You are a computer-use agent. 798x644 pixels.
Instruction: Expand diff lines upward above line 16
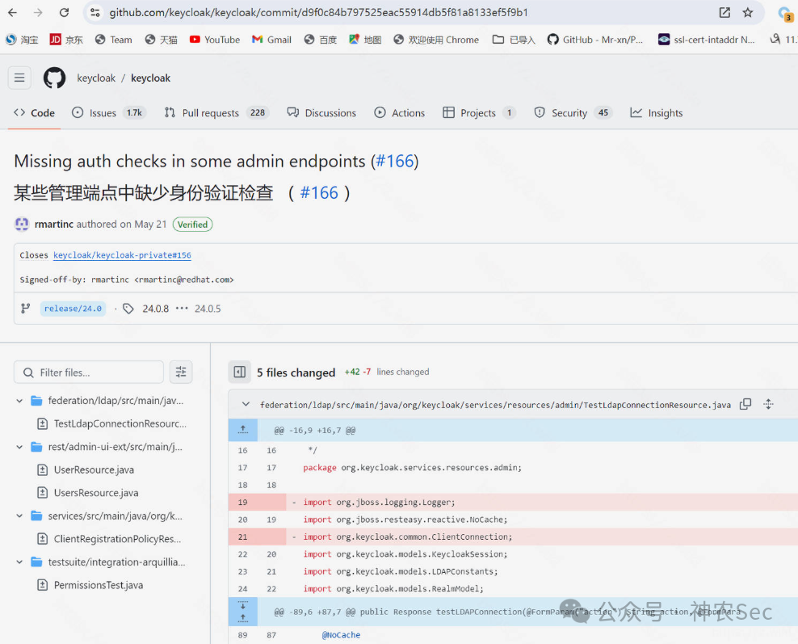[x=243, y=430]
